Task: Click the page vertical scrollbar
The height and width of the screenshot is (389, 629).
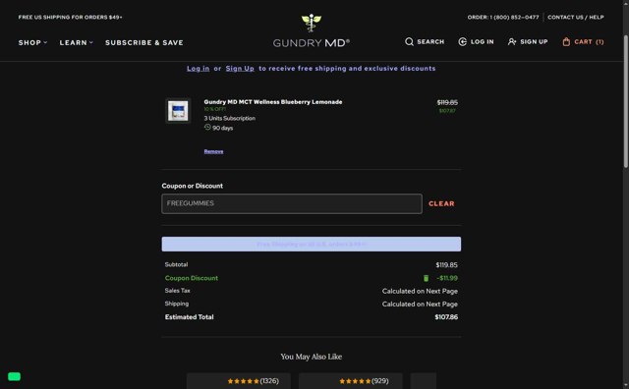Action: click(x=626, y=101)
